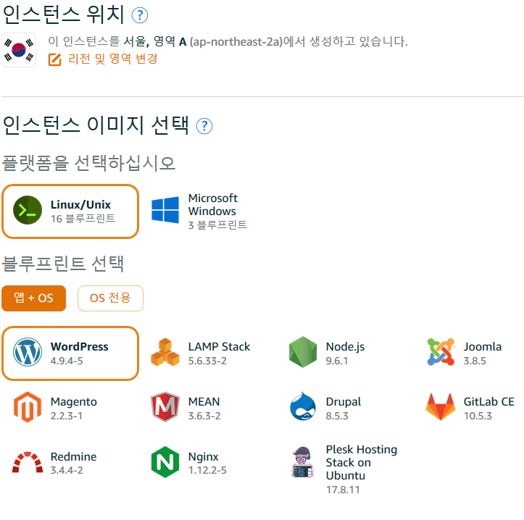Click the '3 블루프린트' text under Windows
Screen dimensions: 524x520
(x=217, y=225)
